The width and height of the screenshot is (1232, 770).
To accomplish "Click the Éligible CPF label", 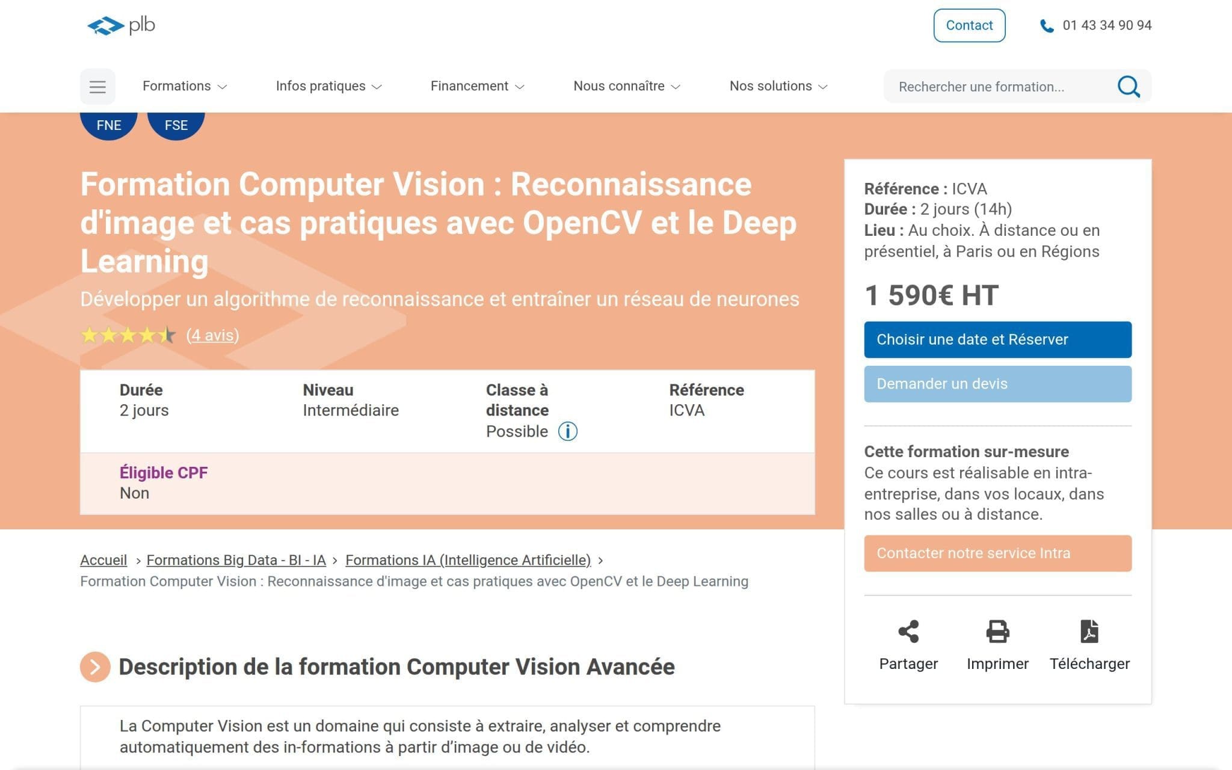I will 164,473.
